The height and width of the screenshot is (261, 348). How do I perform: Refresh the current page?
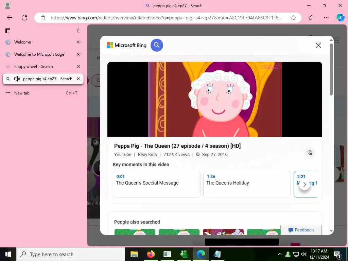[24, 18]
